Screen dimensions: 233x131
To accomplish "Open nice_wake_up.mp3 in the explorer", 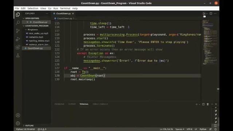I will (x=38, y=33).
